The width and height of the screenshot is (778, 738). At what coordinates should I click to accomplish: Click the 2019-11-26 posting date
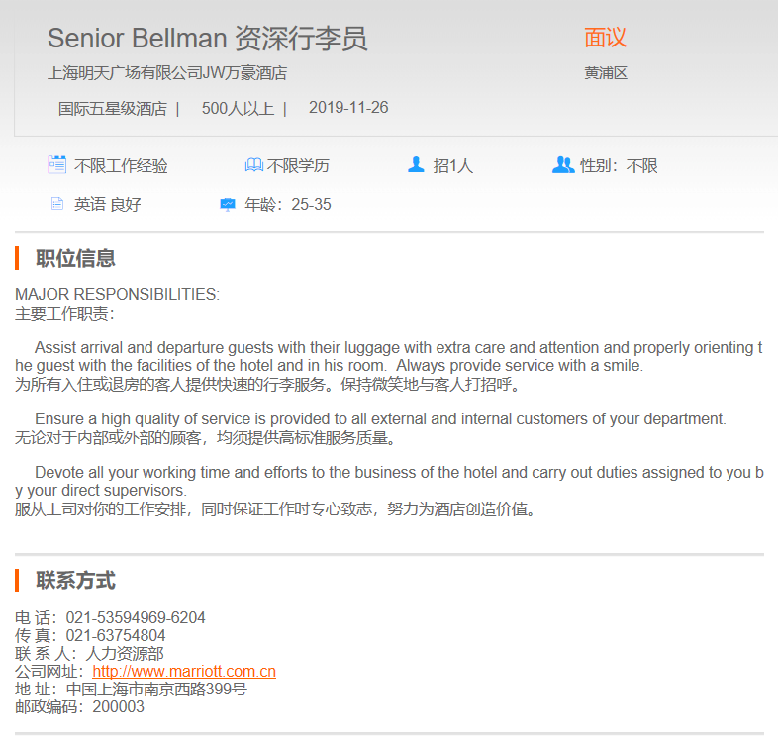[348, 108]
